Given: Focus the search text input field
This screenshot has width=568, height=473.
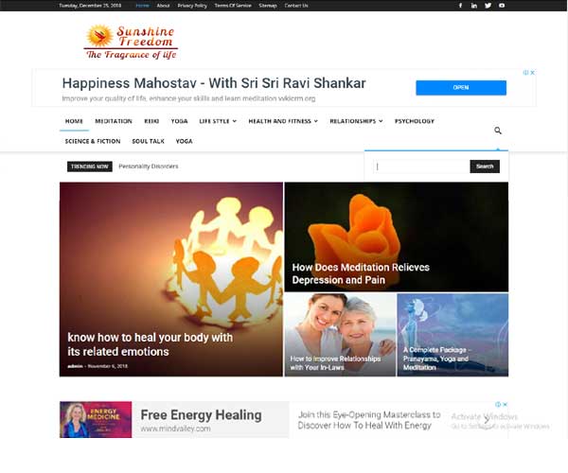Looking at the screenshot, I should click(421, 166).
